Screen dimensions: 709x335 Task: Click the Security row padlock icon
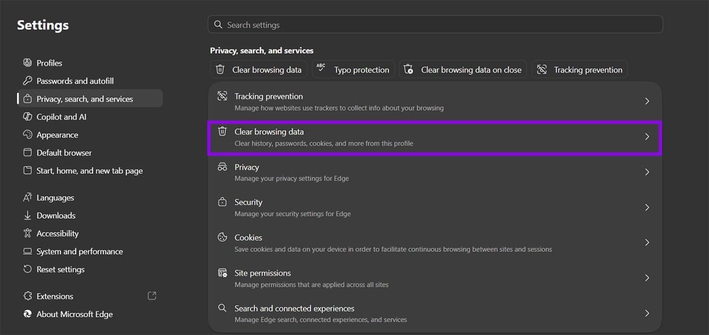(x=222, y=202)
